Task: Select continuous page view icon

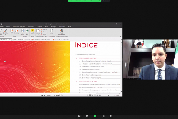Action: point(90,95)
